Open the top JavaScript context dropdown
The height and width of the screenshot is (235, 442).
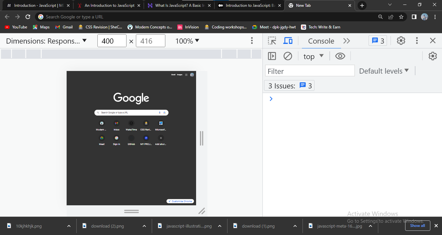(x=314, y=56)
